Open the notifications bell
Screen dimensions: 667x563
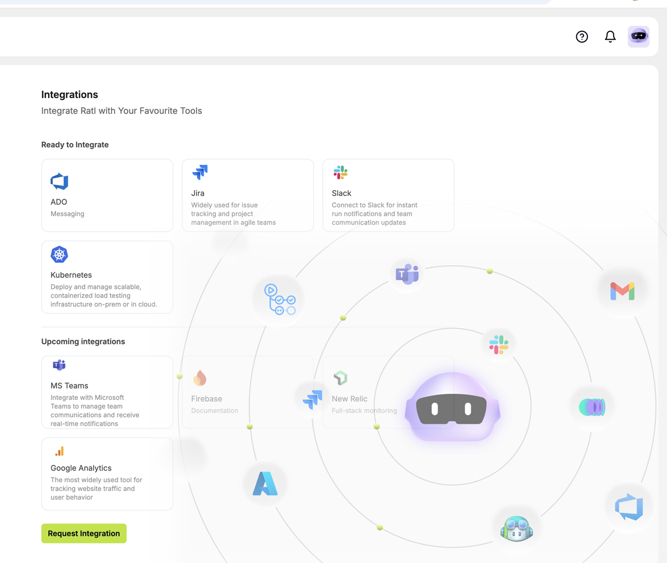click(x=610, y=36)
